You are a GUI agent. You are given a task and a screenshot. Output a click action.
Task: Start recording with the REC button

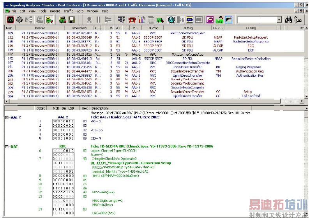[89, 20]
